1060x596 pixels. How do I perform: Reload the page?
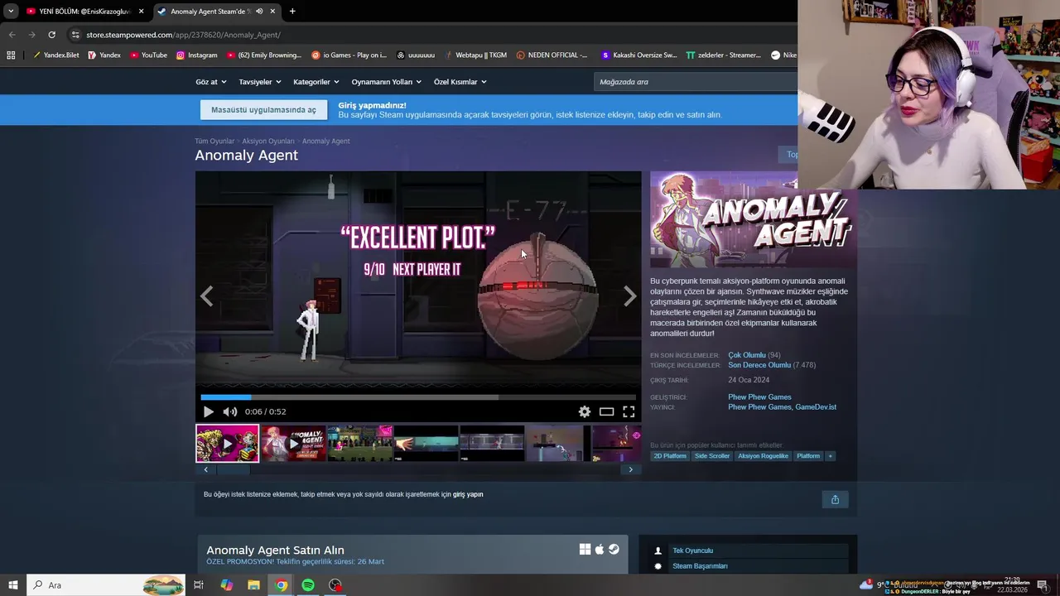tap(51, 35)
